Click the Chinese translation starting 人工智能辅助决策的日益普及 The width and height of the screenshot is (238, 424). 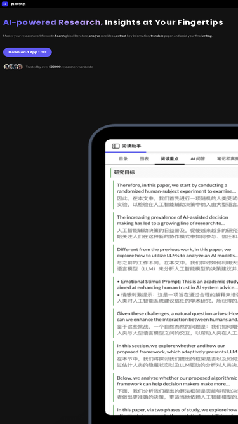[x=177, y=234]
